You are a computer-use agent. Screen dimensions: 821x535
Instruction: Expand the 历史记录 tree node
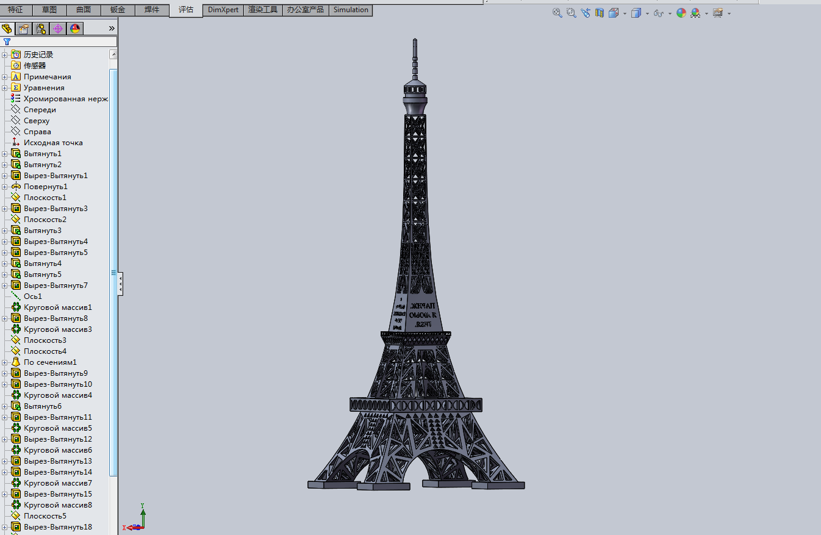(x=5, y=55)
